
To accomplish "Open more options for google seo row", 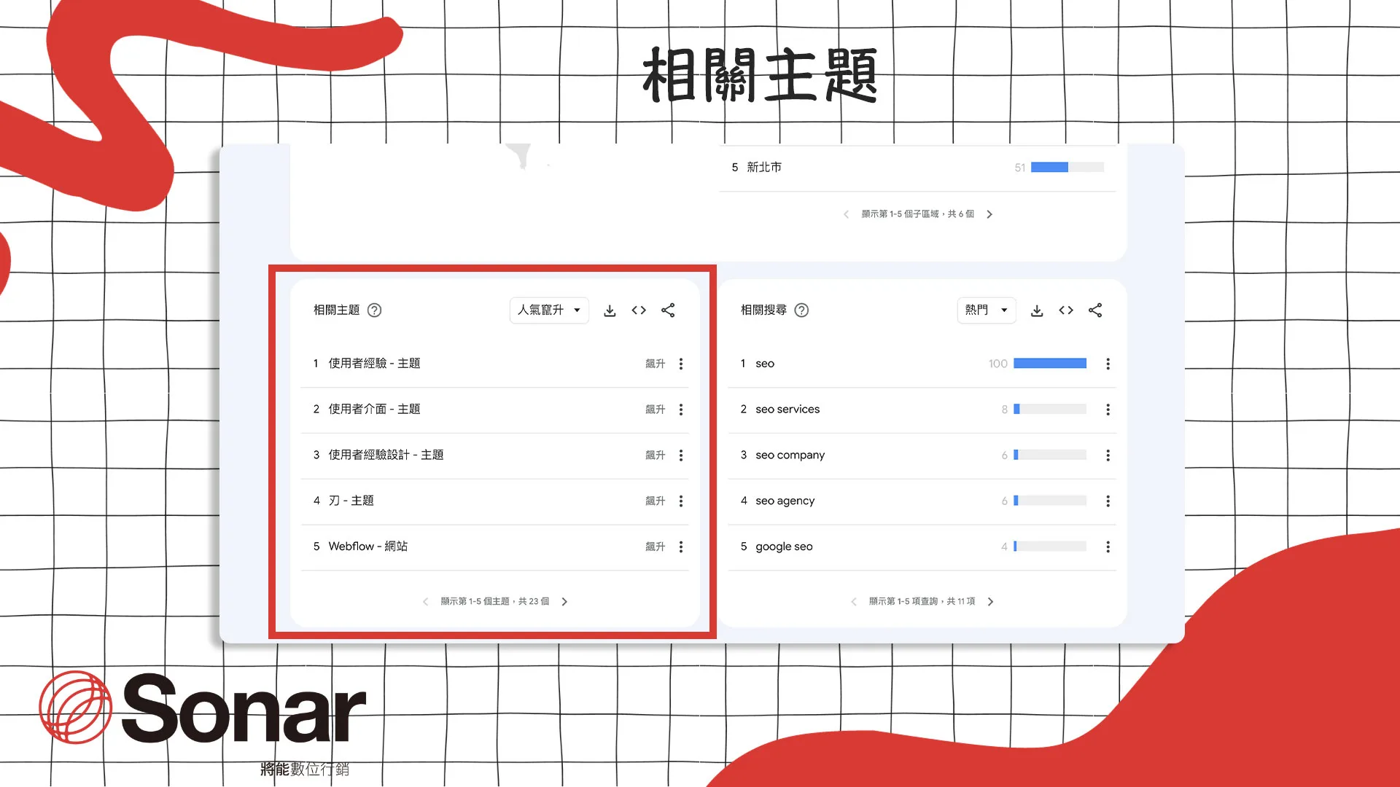I will pos(1108,547).
